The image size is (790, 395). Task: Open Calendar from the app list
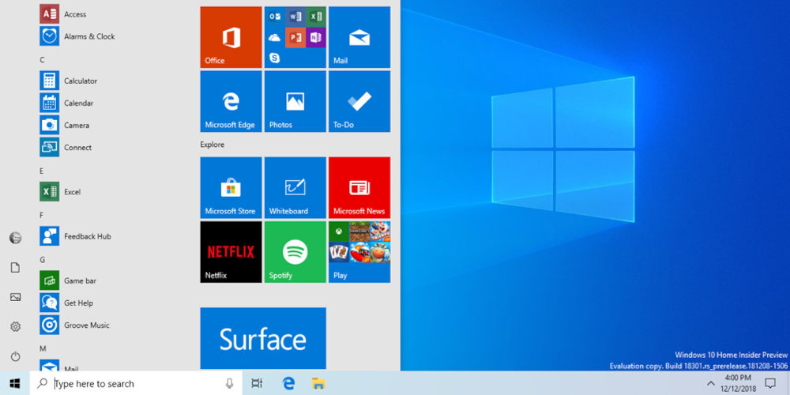(66, 103)
